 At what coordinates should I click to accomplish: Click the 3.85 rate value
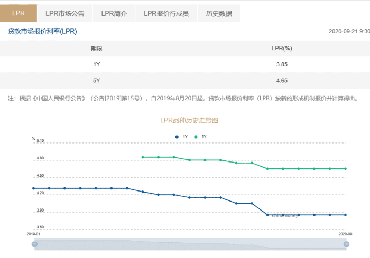(x=281, y=64)
